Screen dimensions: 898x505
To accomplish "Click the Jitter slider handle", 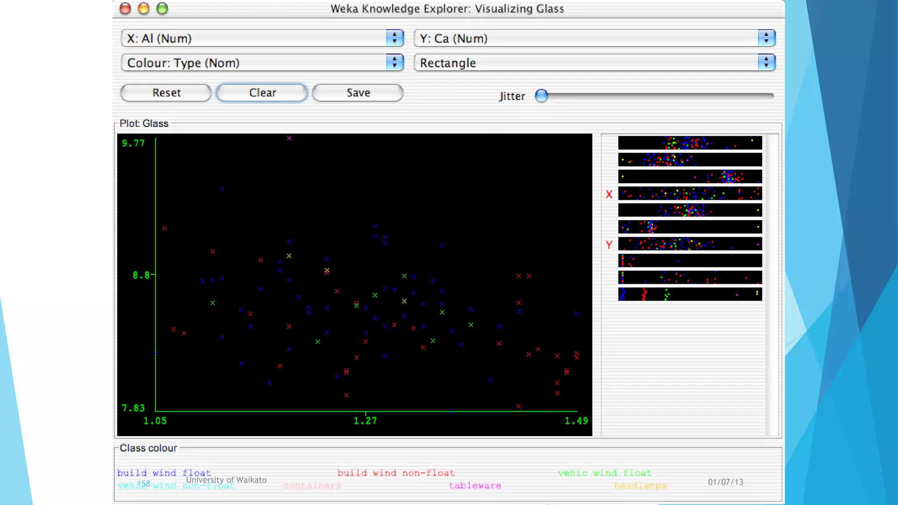I will [x=542, y=96].
